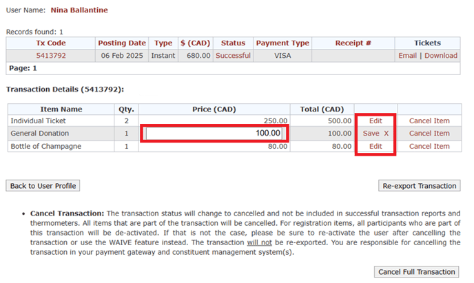Image resolution: width=474 pixels, height=283 pixels.
Task: Click the Individual Ticket item name
Action: coord(38,120)
